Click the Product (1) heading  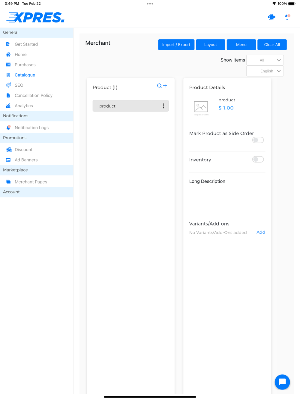105,87
